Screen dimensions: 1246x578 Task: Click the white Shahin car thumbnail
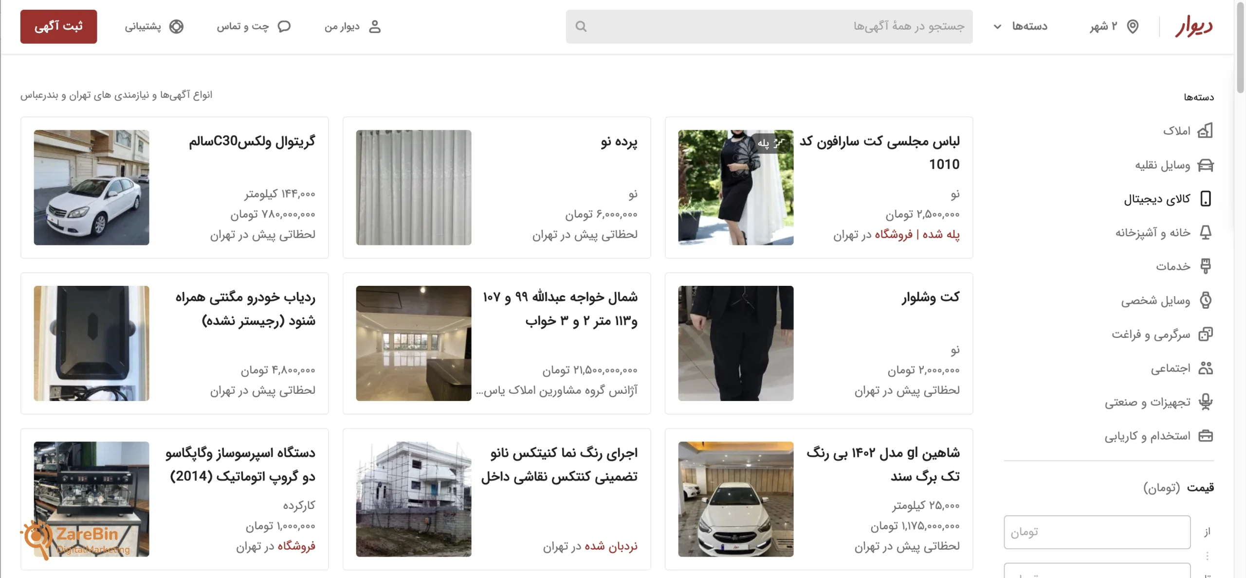(735, 499)
